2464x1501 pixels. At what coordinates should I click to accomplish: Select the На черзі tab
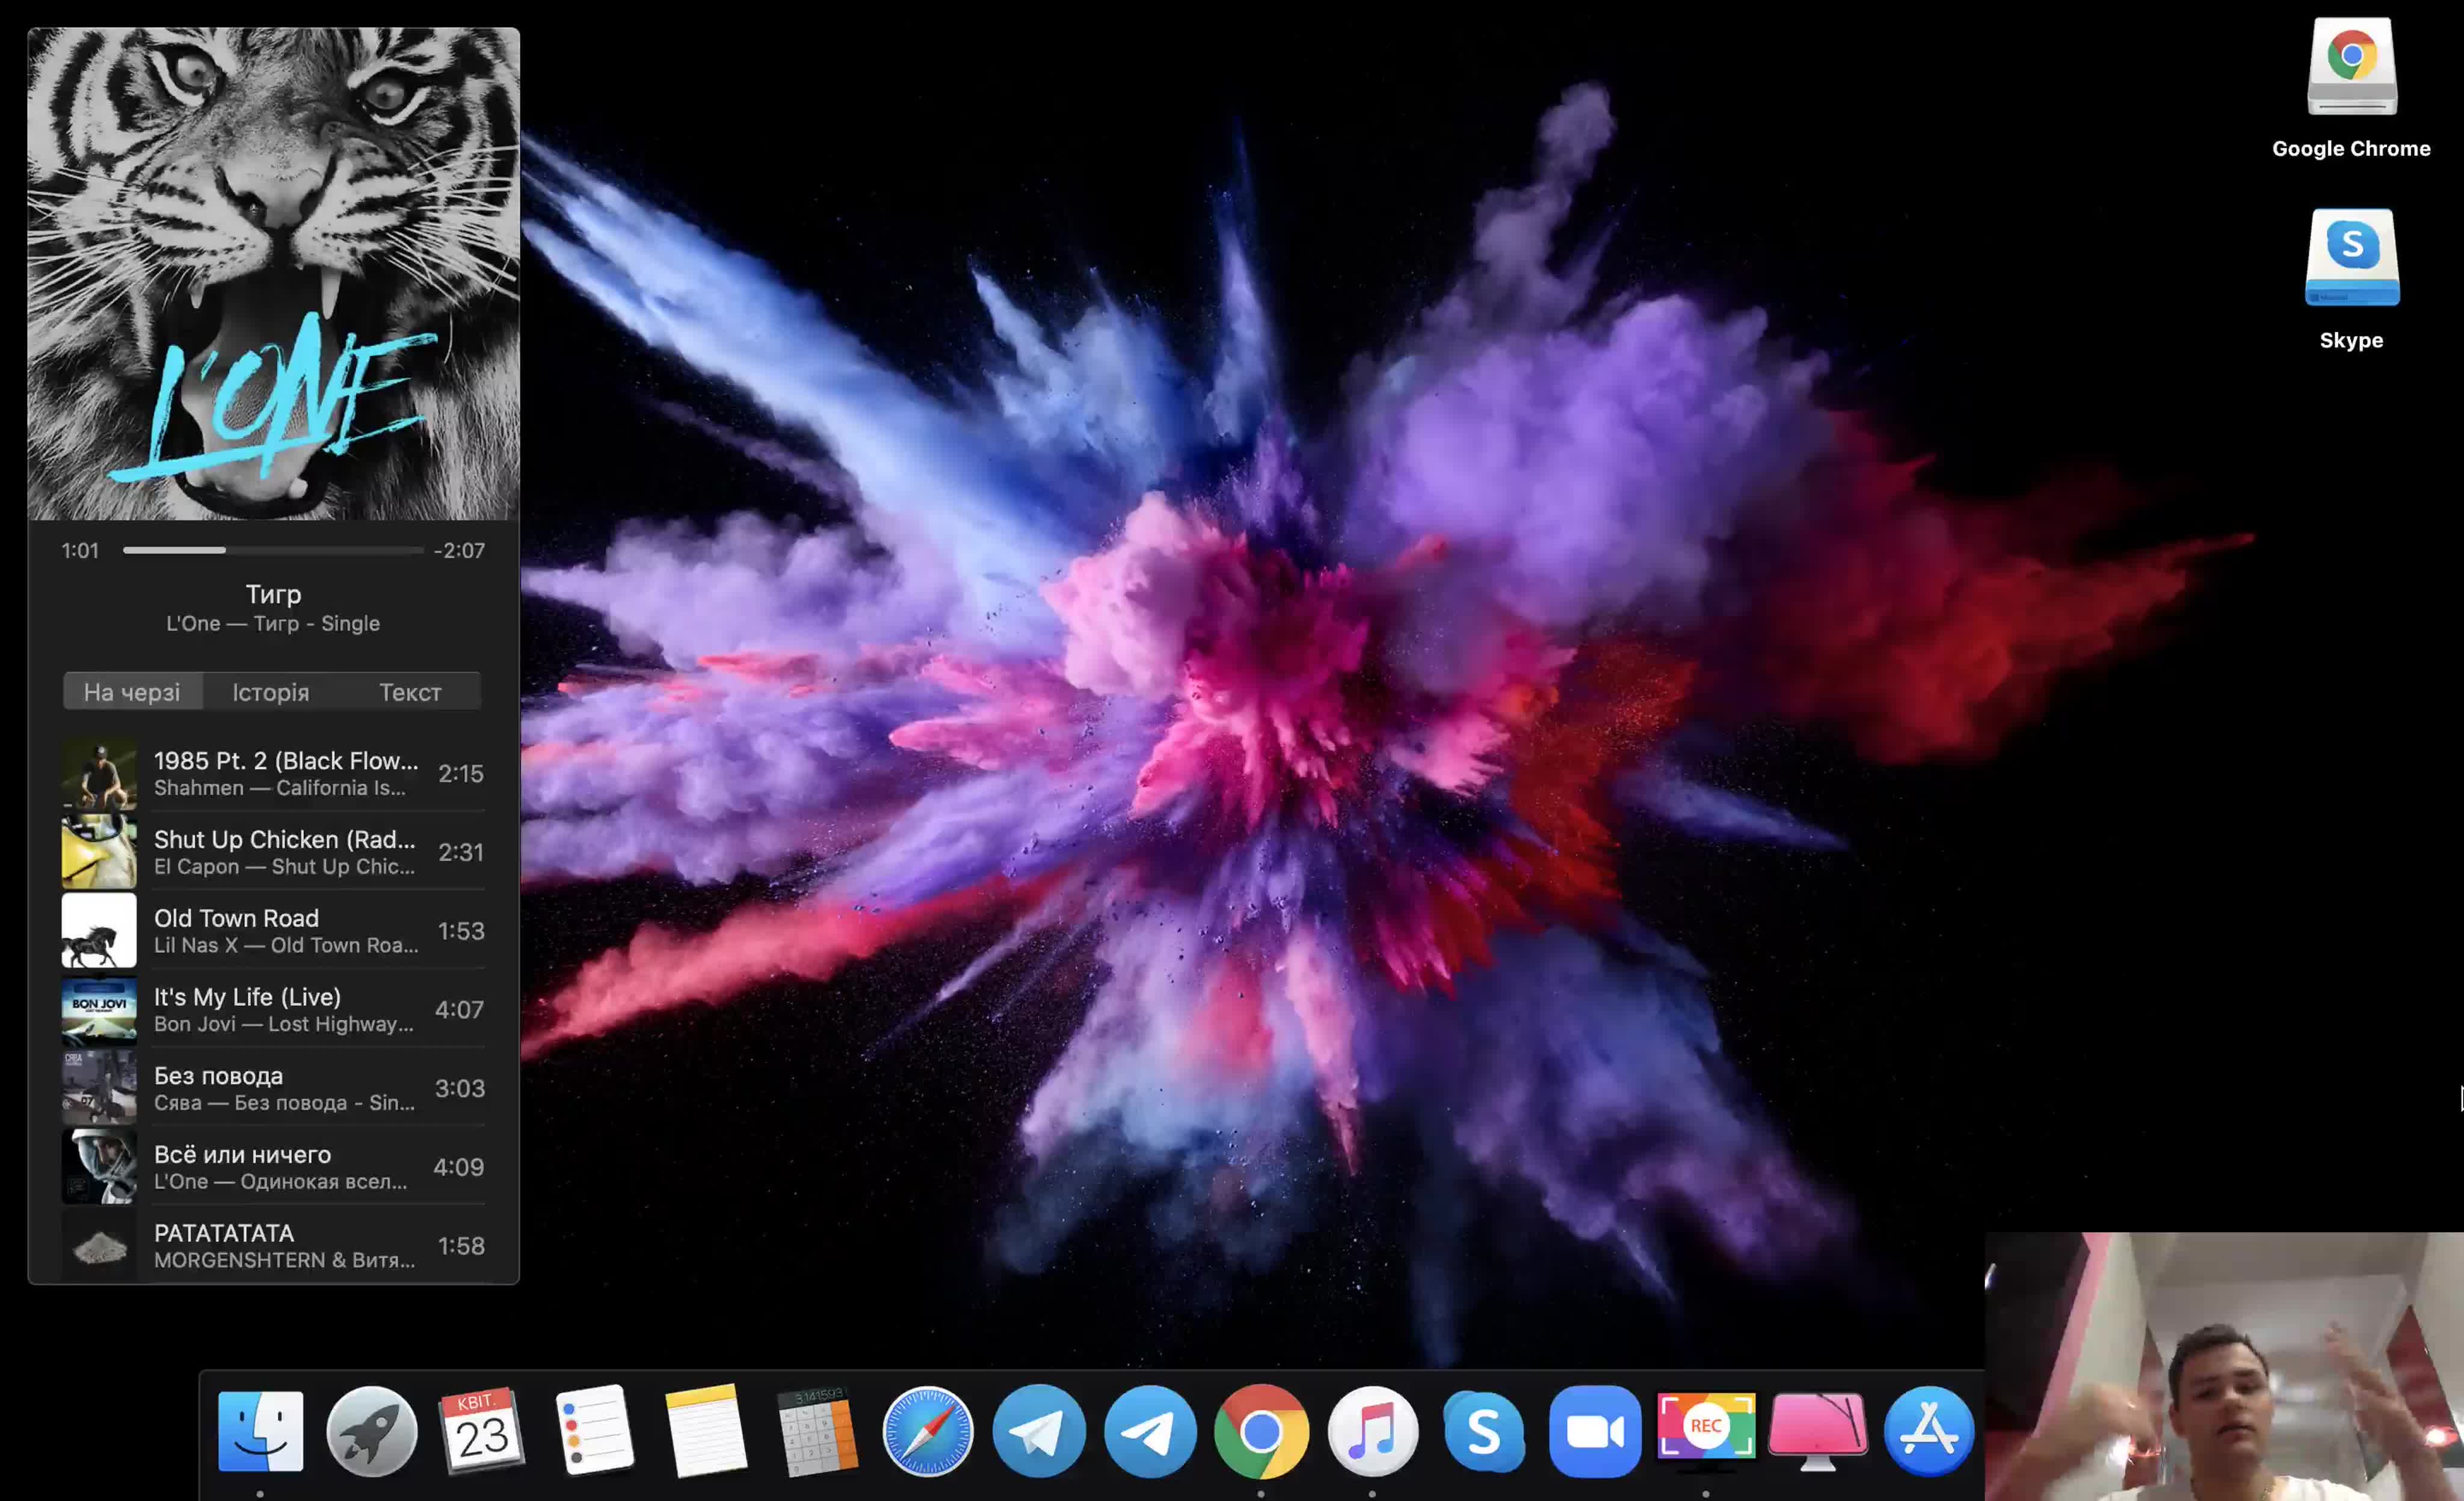132,692
